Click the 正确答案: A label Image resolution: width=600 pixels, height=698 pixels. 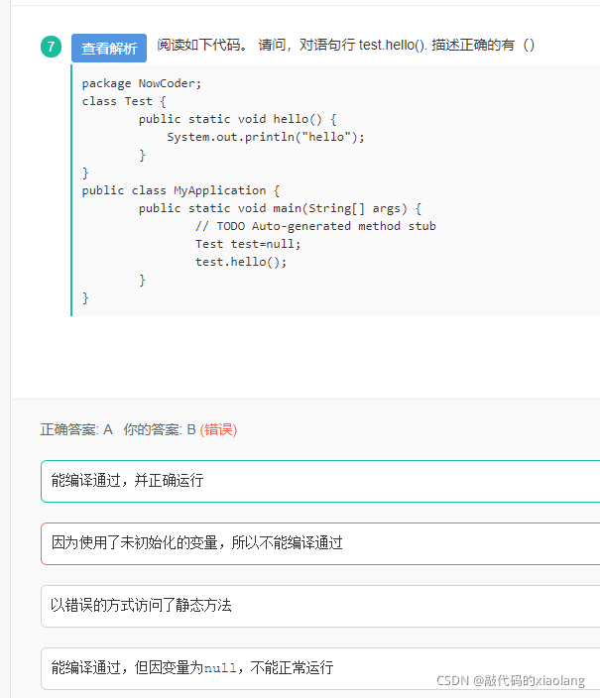click(x=76, y=429)
